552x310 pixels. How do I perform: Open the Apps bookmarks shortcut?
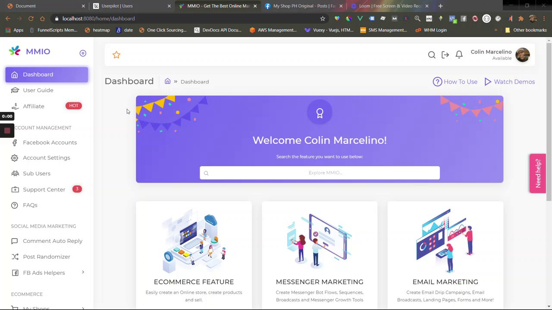click(x=14, y=30)
